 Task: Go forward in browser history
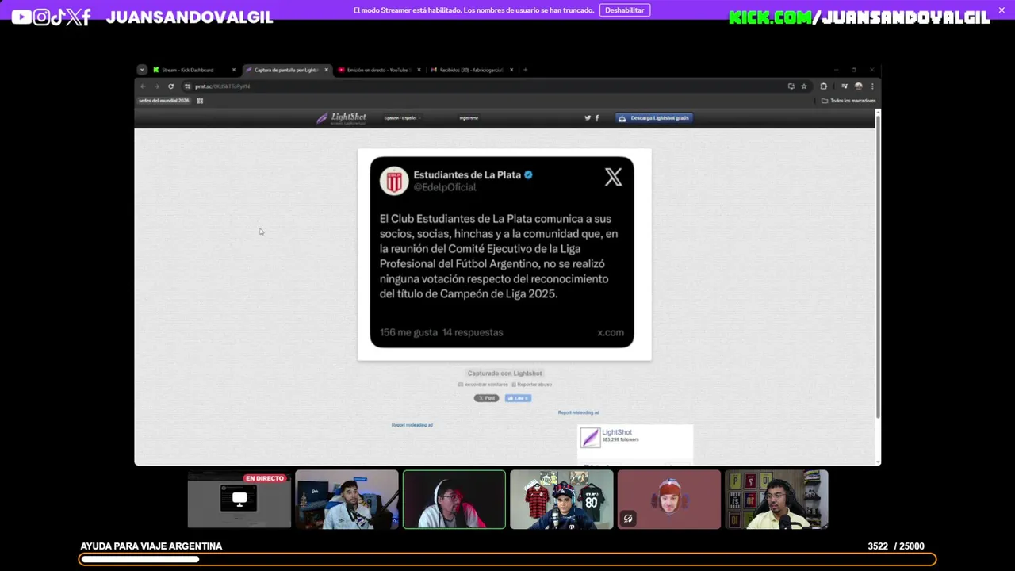[156, 86]
